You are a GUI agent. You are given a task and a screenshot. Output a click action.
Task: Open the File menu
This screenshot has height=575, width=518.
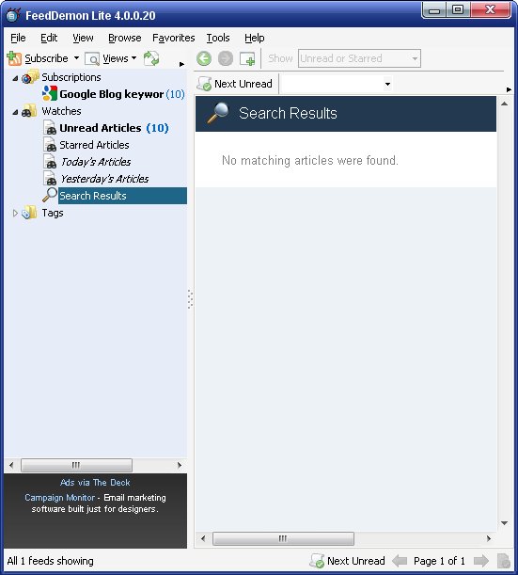[18, 38]
